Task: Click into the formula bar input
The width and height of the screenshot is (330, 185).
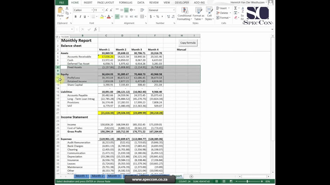Action: 185,29
